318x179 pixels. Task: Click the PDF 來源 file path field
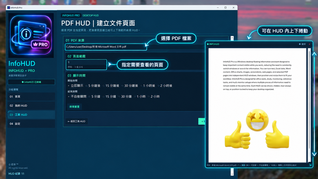pyautogui.click(x=106, y=47)
